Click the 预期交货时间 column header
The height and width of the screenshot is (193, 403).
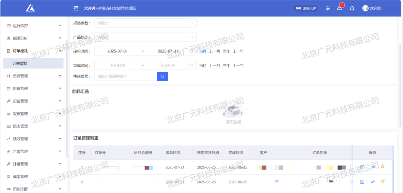[208, 153]
